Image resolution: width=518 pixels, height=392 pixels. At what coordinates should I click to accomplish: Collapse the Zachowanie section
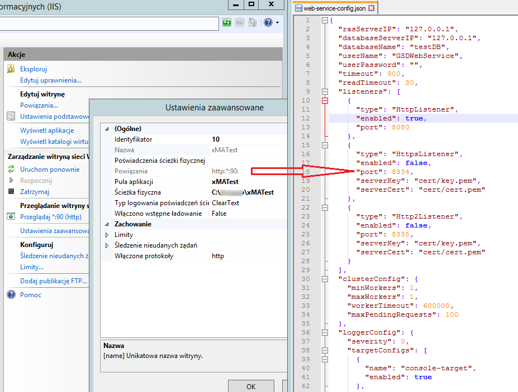pos(107,224)
